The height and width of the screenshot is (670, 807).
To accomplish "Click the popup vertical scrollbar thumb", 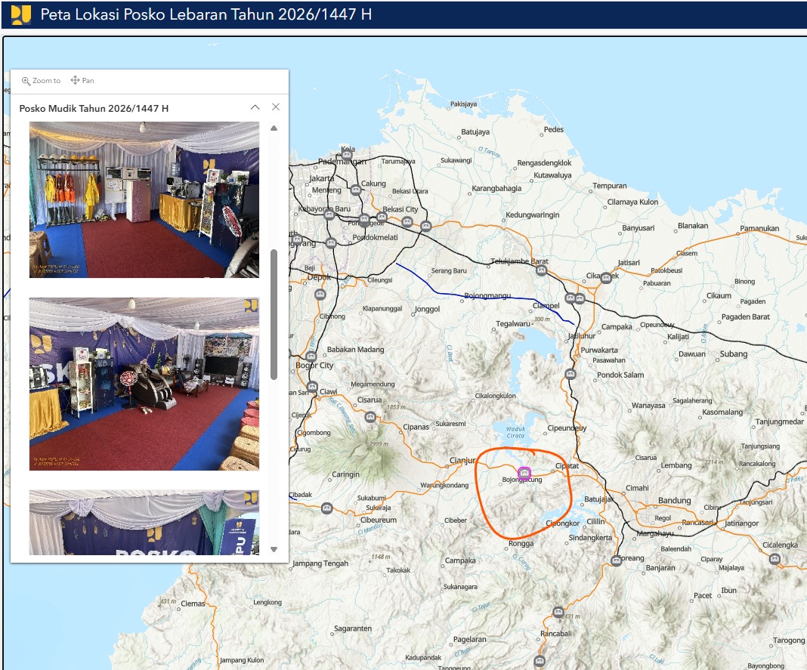I will [274, 313].
